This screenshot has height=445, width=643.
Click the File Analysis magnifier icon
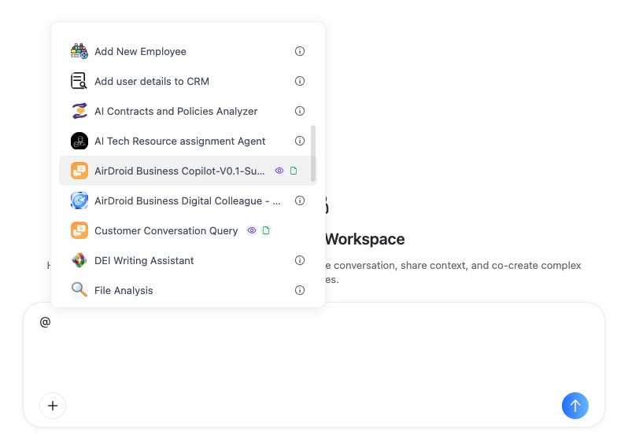coord(79,290)
